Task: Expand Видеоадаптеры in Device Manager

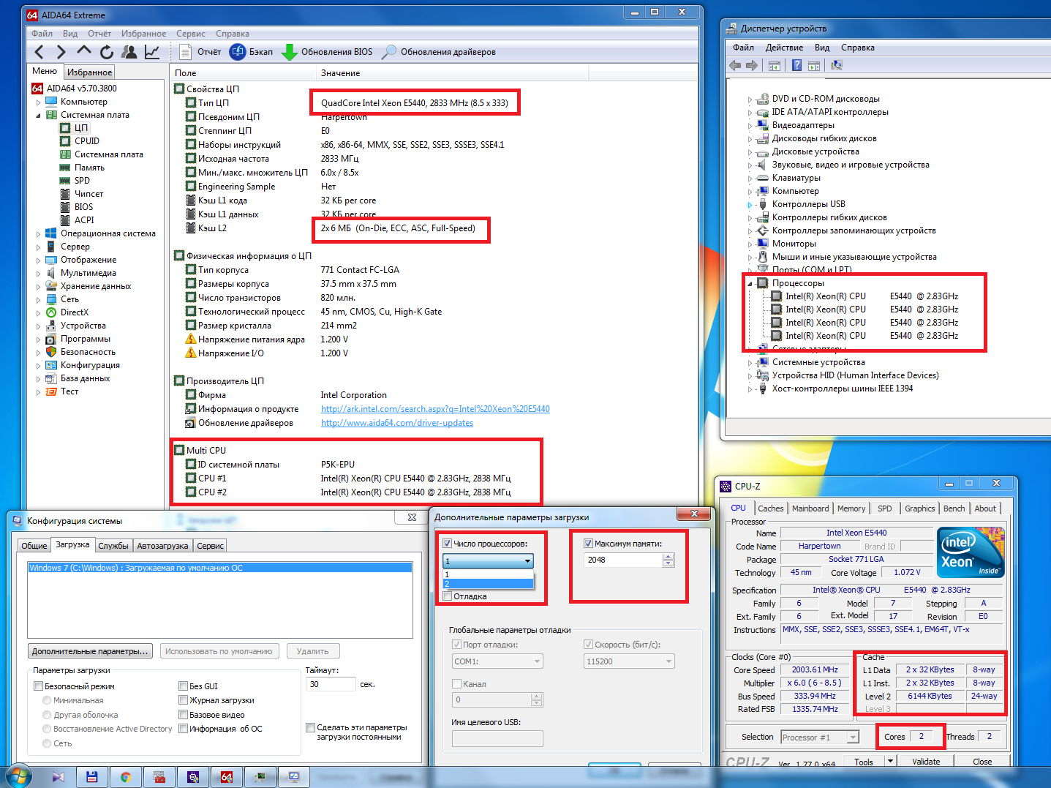Action: tap(750, 126)
